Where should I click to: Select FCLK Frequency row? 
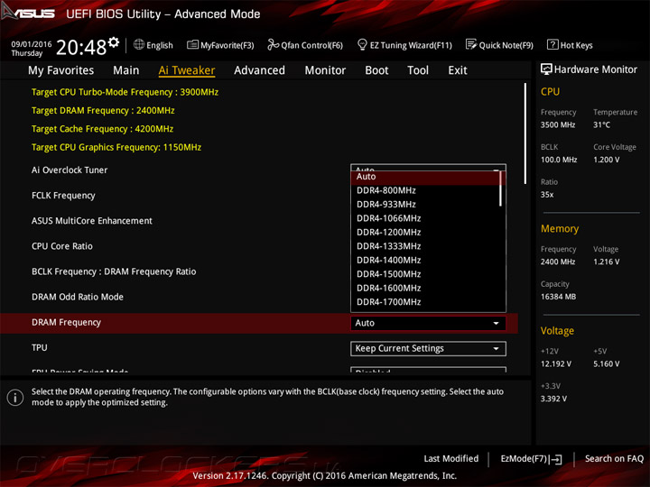pyautogui.click(x=63, y=196)
